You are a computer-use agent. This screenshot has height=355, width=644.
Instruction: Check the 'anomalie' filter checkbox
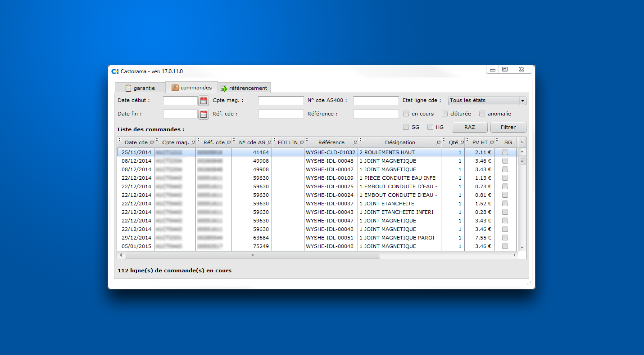click(482, 114)
